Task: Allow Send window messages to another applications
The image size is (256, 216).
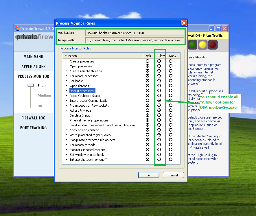Action: pos(159,125)
